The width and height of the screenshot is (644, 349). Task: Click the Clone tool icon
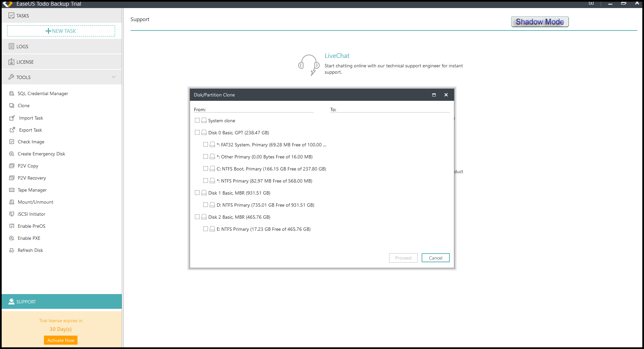pyautogui.click(x=12, y=106)
